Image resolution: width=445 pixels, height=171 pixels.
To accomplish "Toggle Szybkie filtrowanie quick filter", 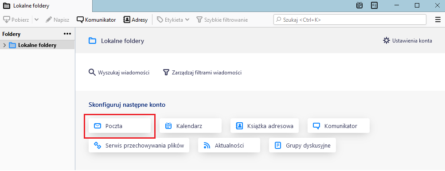I will pos(222,20).
